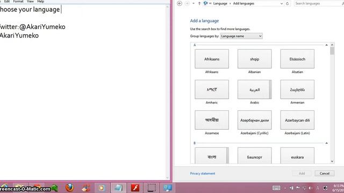Click the Cancel button

click(325, 174)
